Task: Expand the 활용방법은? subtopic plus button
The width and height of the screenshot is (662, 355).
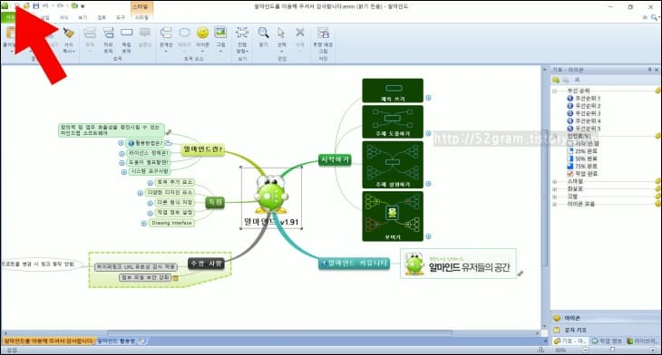Action: (x=122, y=143)
